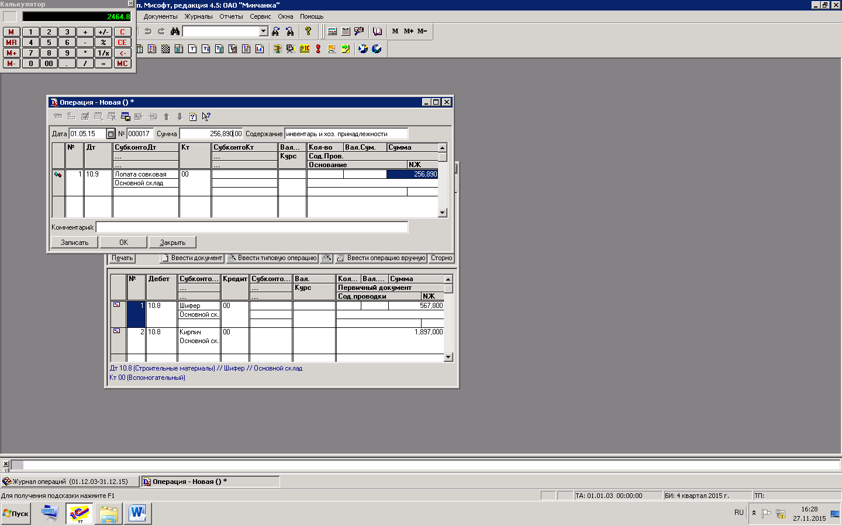Open the syntax helper book icon
Image resolution: width=842 pixels, height=526 pixels.
(378, 32)
